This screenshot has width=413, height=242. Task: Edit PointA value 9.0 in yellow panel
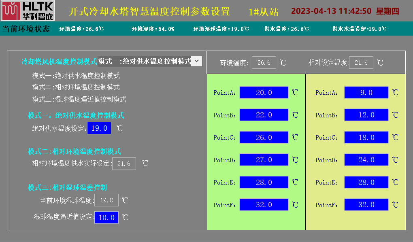tap(366, 93)
